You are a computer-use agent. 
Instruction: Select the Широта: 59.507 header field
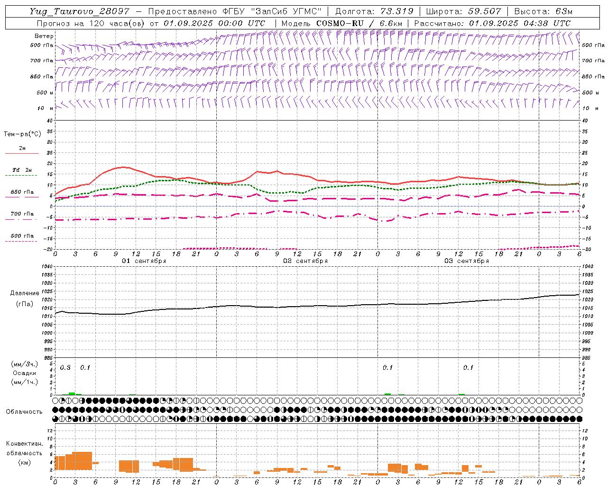tap(463, 11)
